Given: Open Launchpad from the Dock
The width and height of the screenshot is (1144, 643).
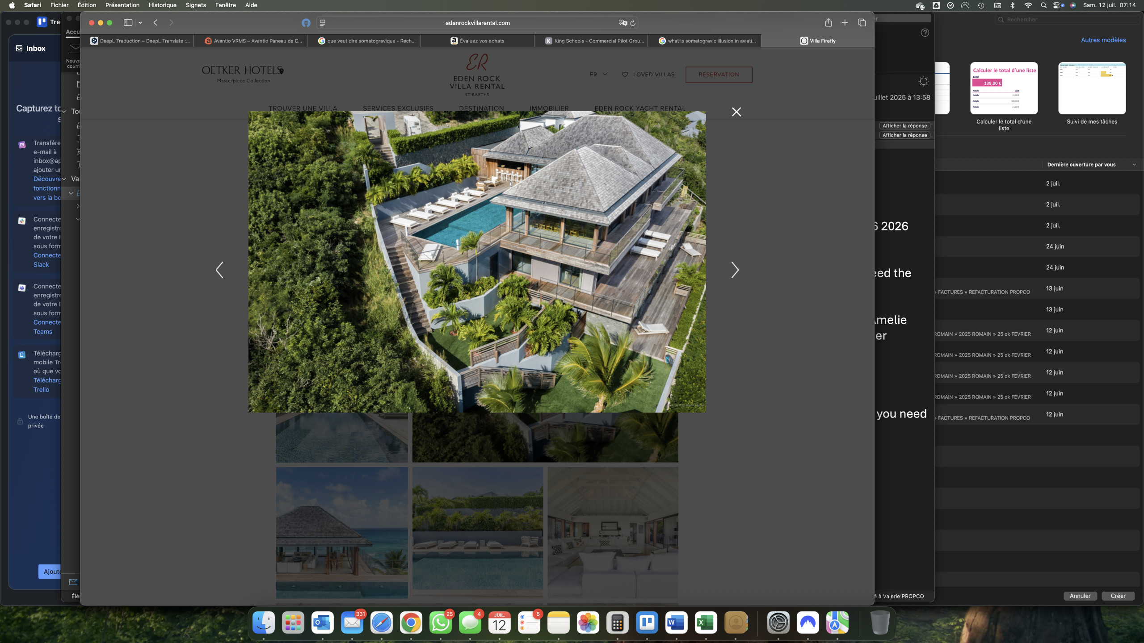Looking at the screenshot, I should 293,622.
